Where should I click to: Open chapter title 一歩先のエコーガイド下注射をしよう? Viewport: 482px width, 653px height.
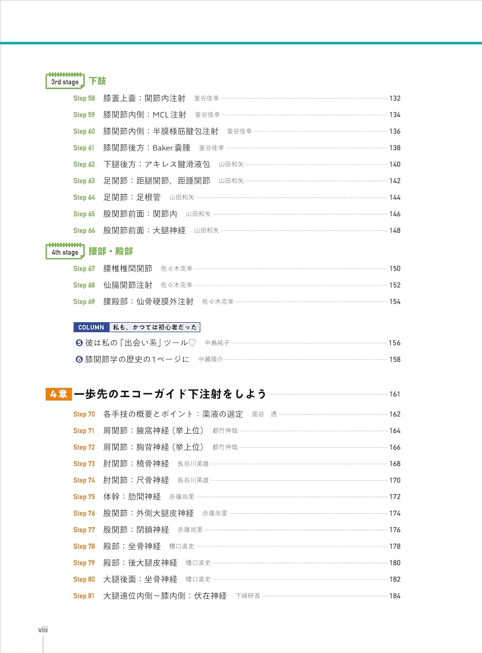click(170, 394)
